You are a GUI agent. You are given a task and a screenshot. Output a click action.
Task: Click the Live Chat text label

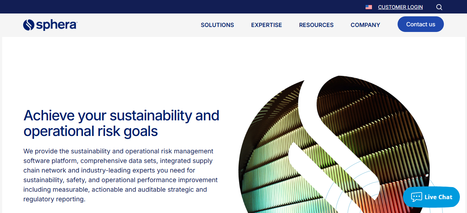pyautogui.click(x=438, y=197)
